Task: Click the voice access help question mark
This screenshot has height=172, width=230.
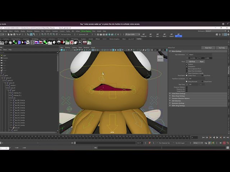Action: click(227, 24)
